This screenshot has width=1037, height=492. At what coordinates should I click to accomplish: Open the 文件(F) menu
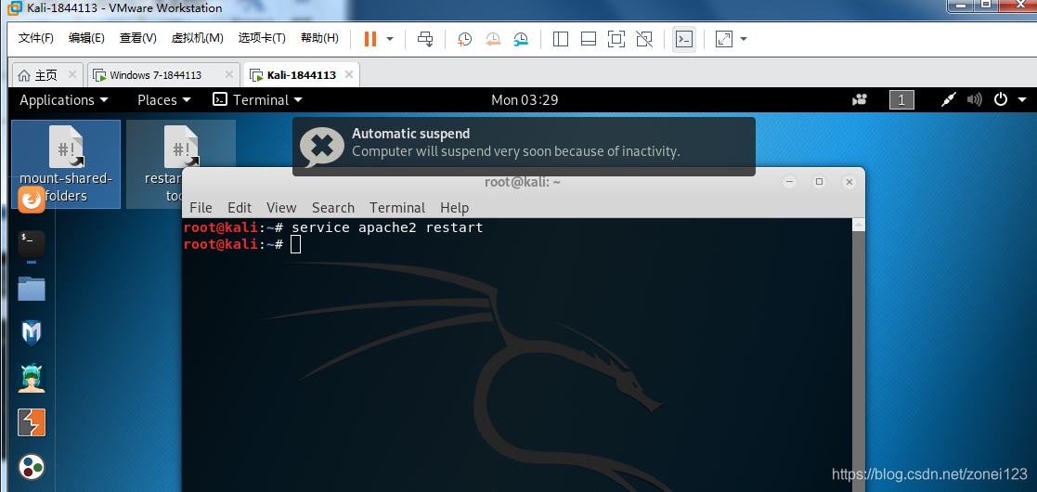pos(35,38)
